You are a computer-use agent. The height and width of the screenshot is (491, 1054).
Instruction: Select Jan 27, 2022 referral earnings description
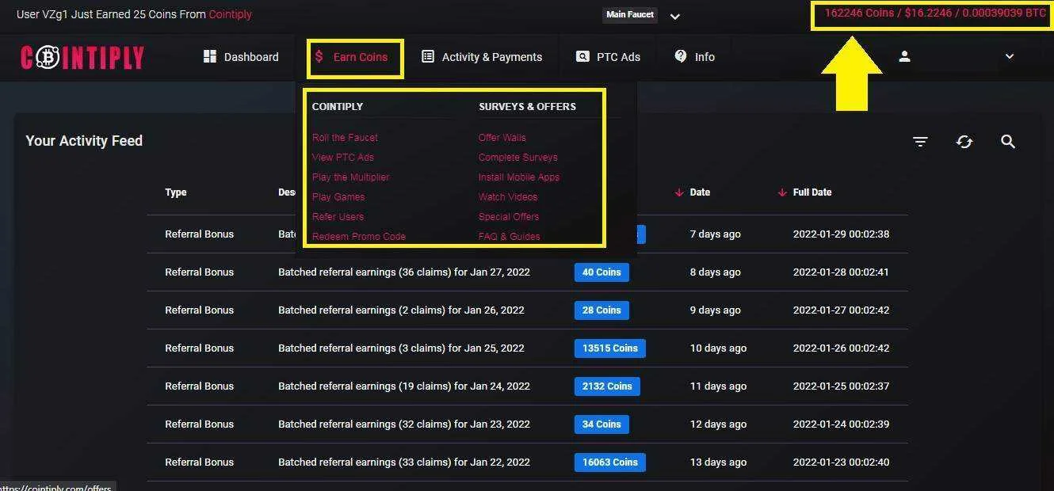[404, 272]
